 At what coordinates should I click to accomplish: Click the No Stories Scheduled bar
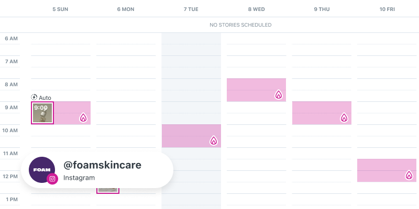pos(240,25)
